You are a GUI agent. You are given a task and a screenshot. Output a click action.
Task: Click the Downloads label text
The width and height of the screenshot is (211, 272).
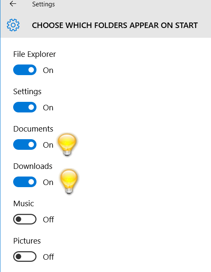click(33, 166)
